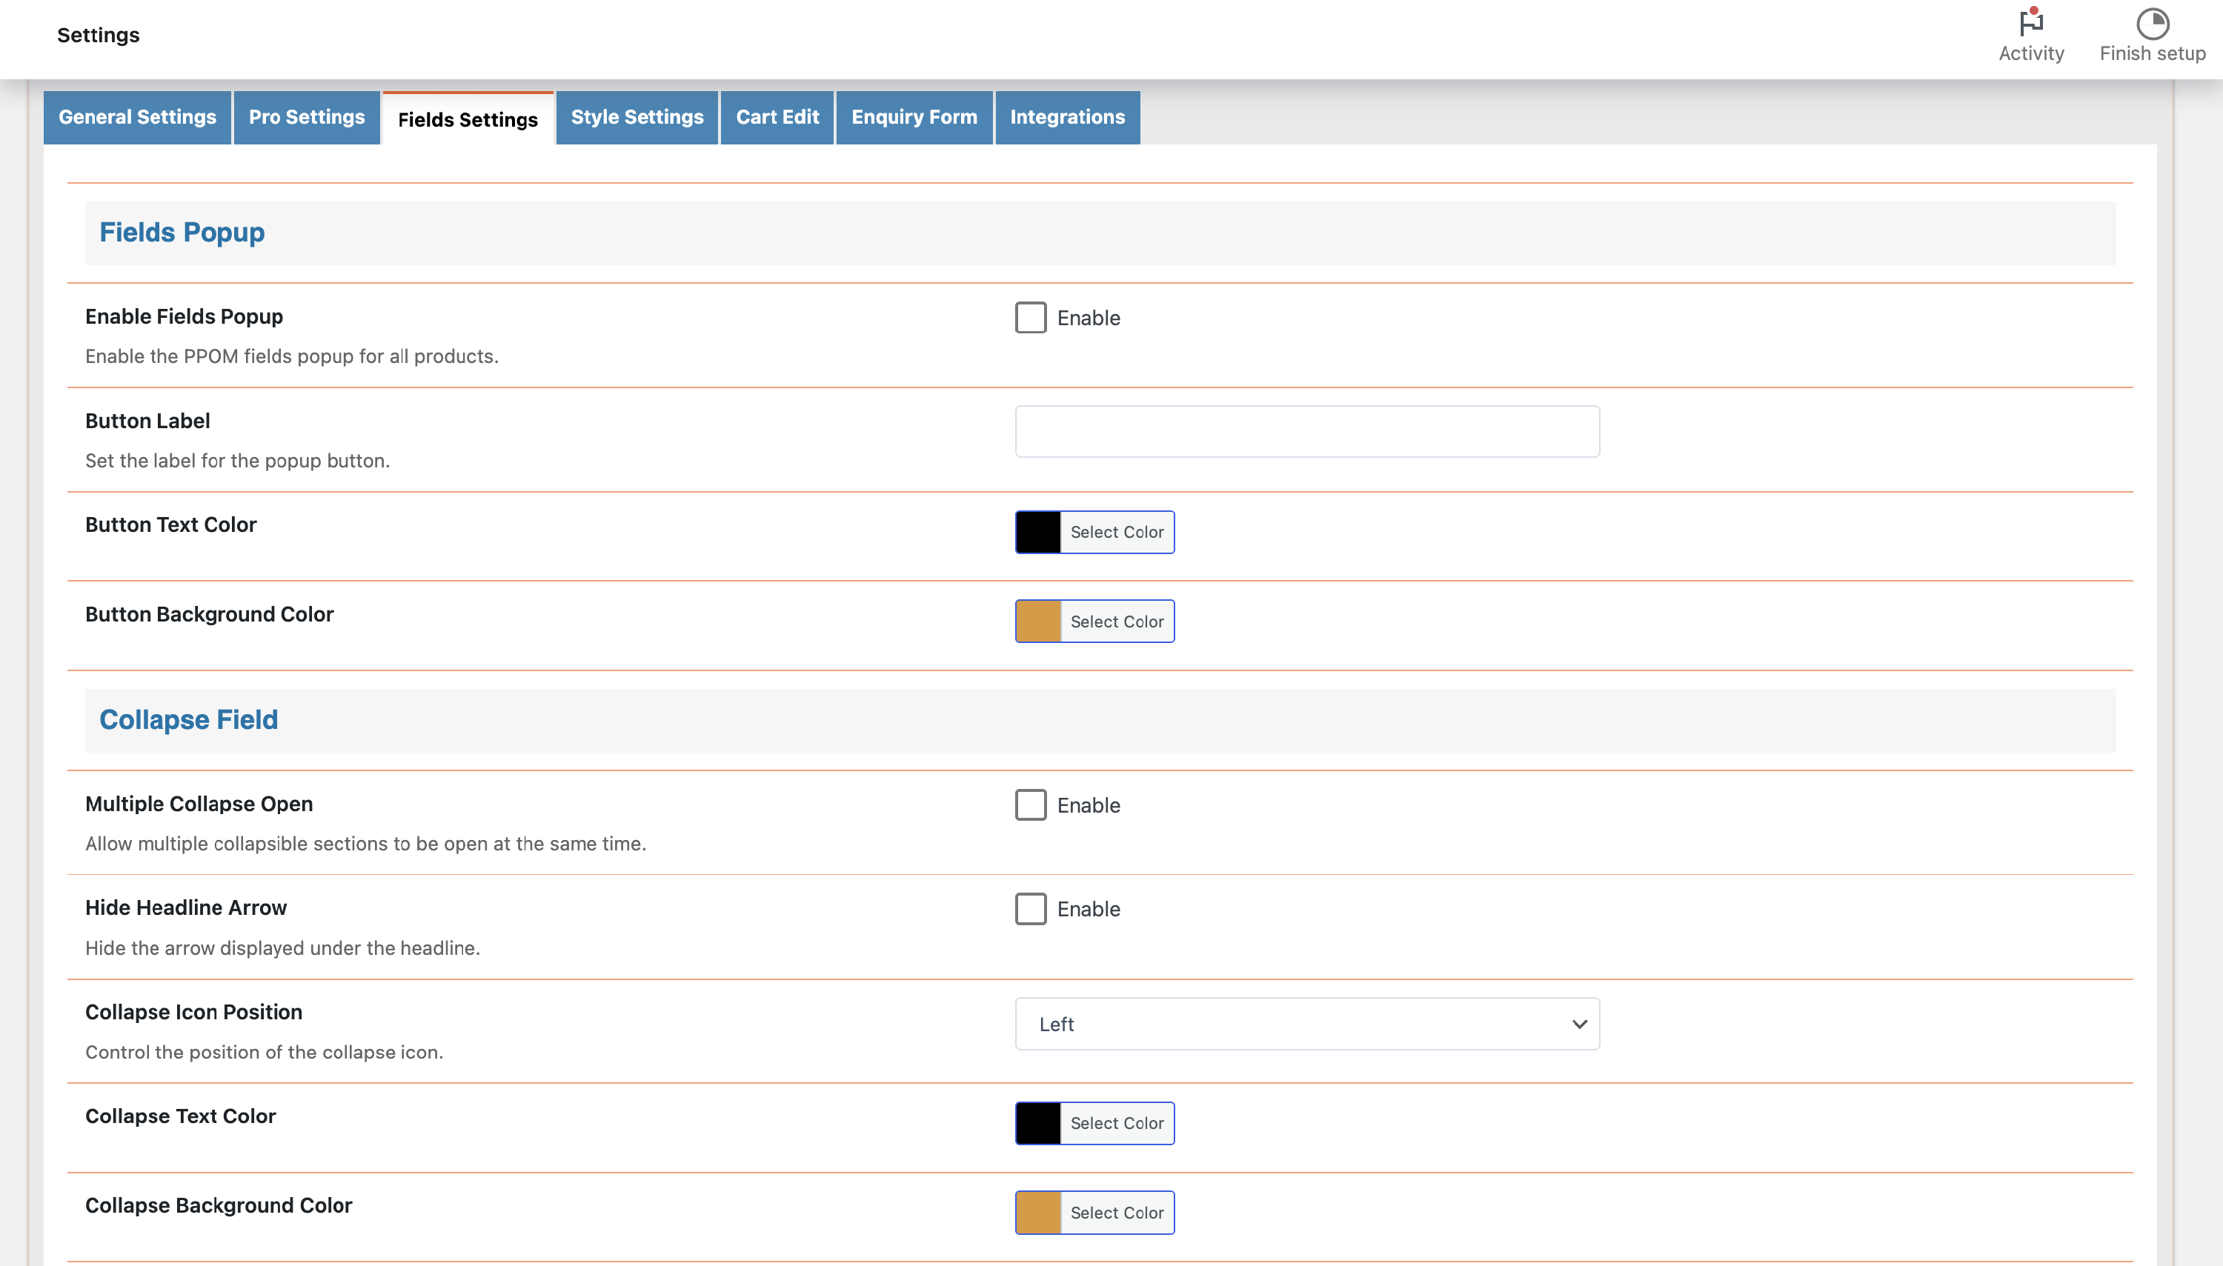Switch to the Integrations tab
The image size is (2223, 1266).
point(1067,117)
